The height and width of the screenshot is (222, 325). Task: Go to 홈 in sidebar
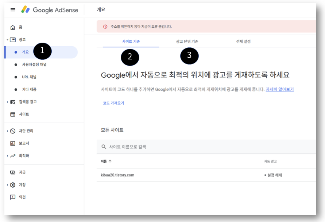click(x=21, y=27)
